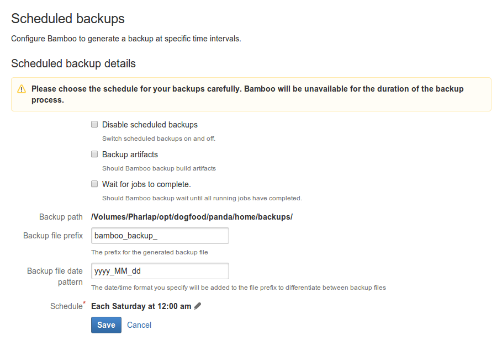Cancel the backup configuration changes

point(139,325)
